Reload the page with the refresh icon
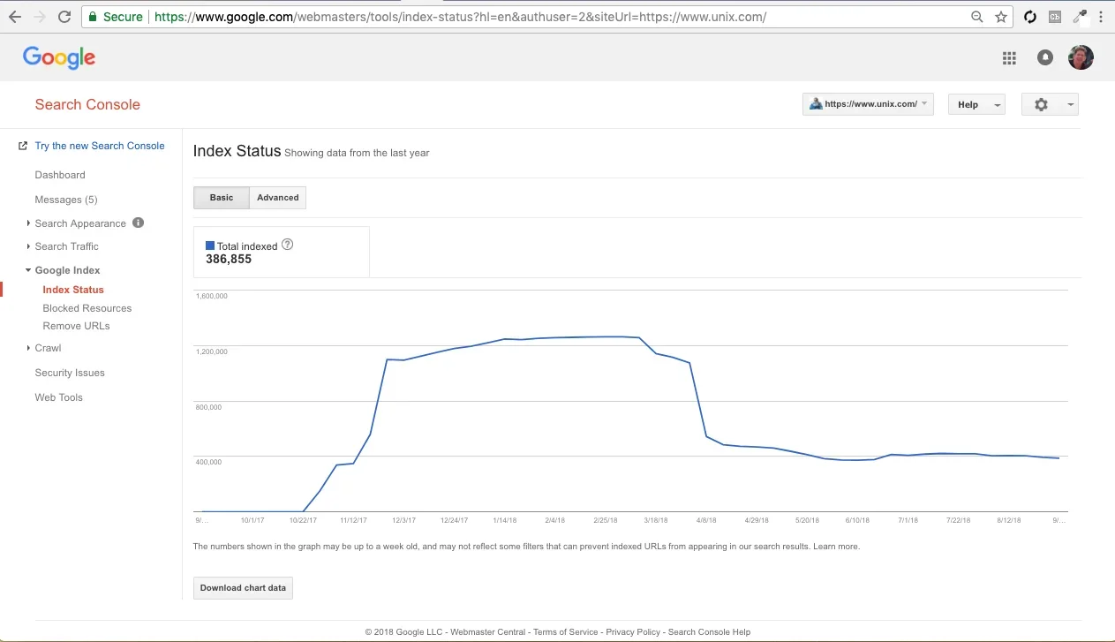The height and width of the screenshot is (642, 1115). 64,17
